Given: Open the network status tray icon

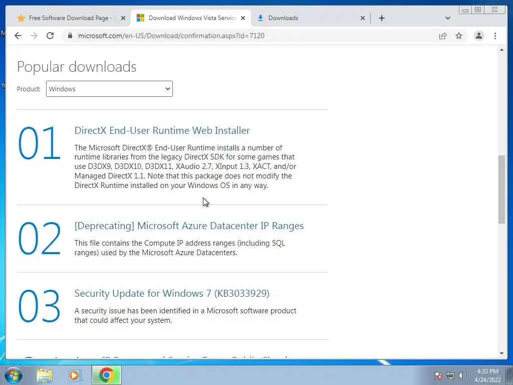Looking at the screenshot, I should point(450,375).
